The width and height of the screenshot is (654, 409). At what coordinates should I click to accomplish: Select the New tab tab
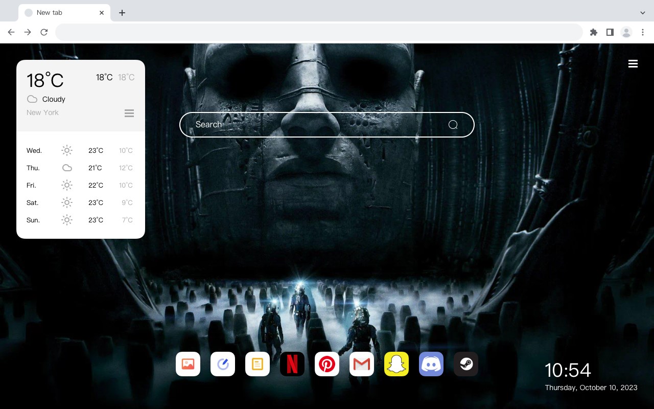[64, 13]
